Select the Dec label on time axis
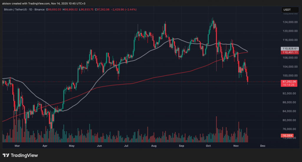The width and height of the screenshot is (302, 162). (263, 146)
